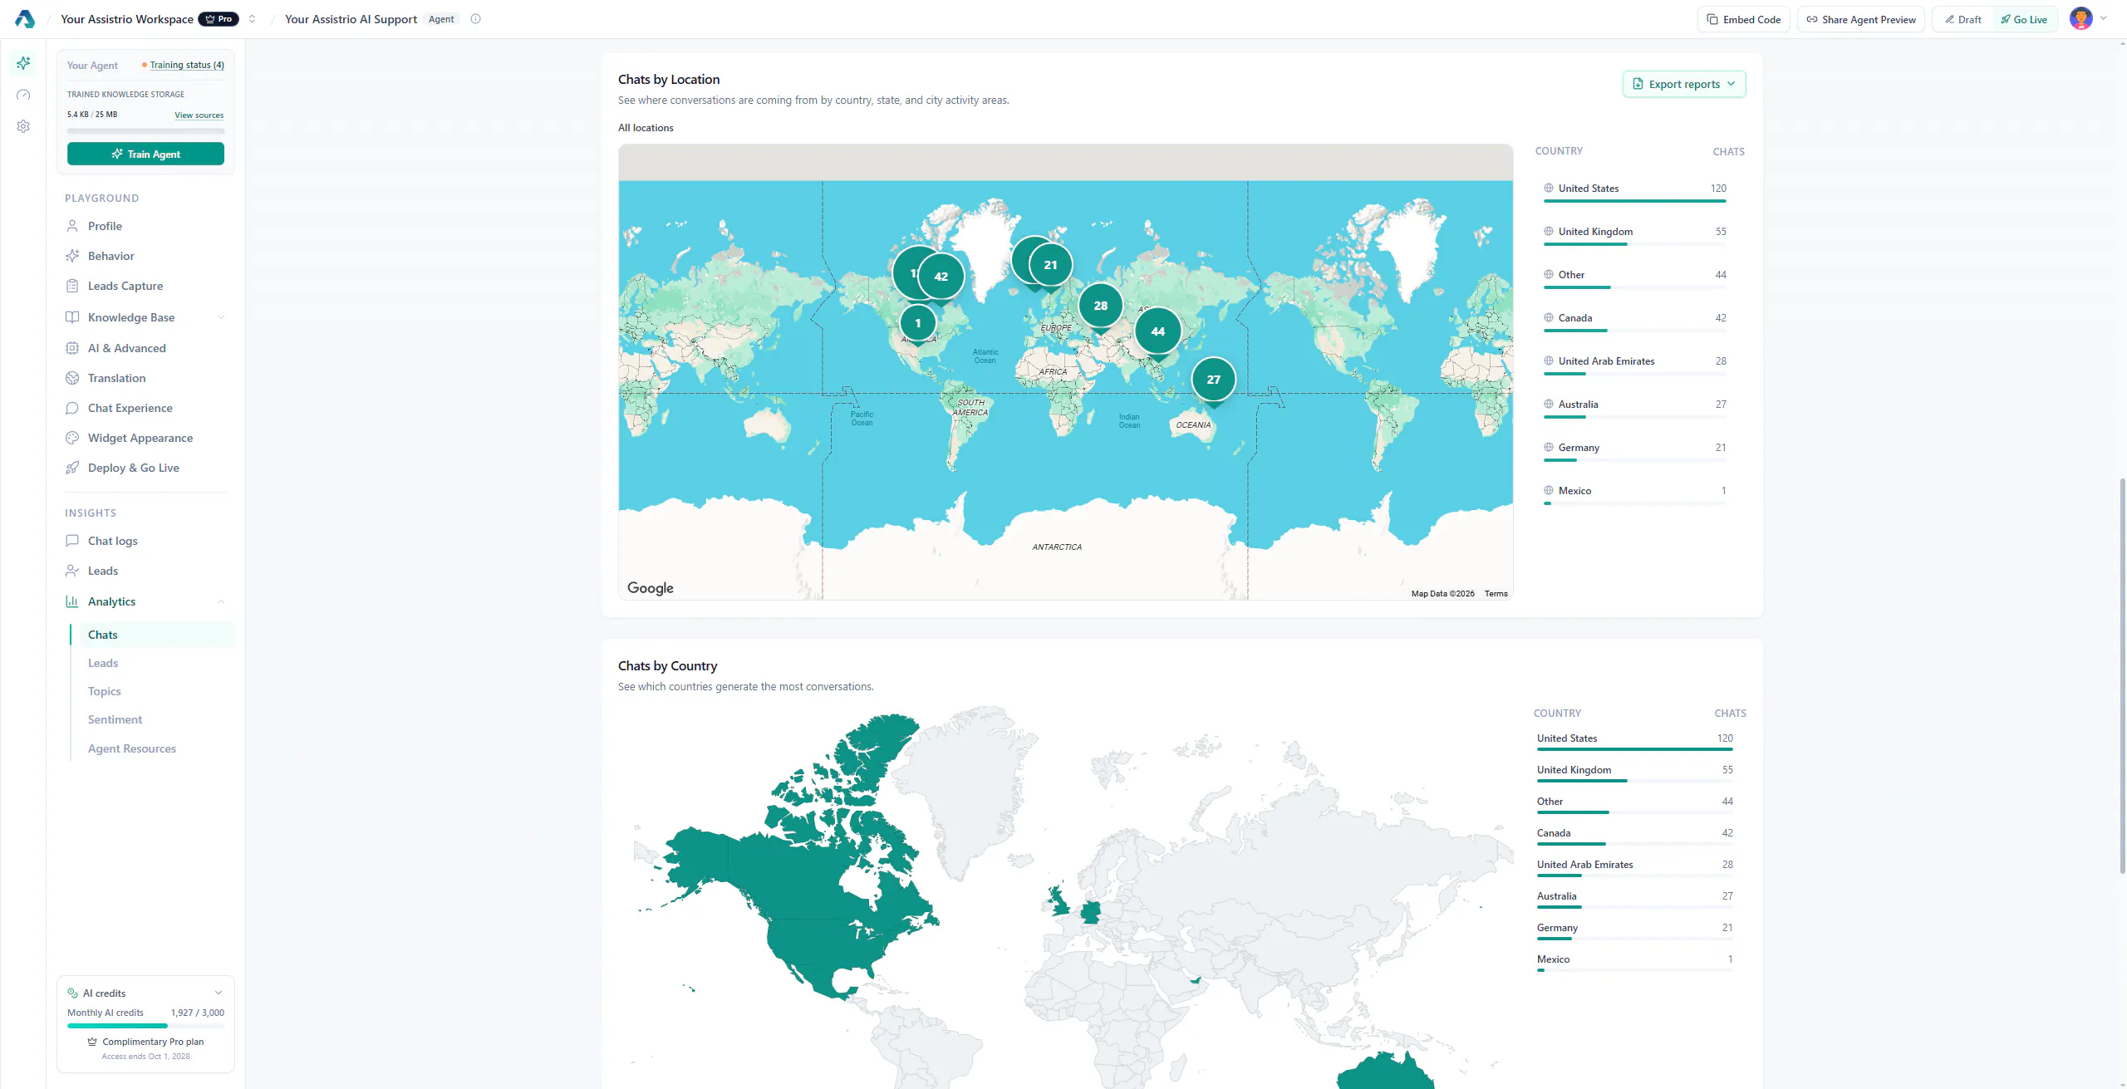Switch to Go Live mode
This screenshot has height=1089, width=2127.
pyautogui.click(x=2024, y=19)
